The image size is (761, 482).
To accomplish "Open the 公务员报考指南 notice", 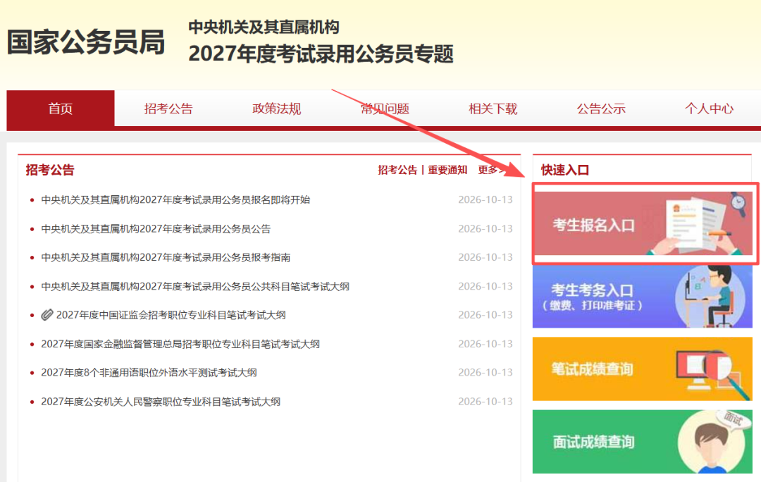I will pyautogui.click(x=166, y=257).
